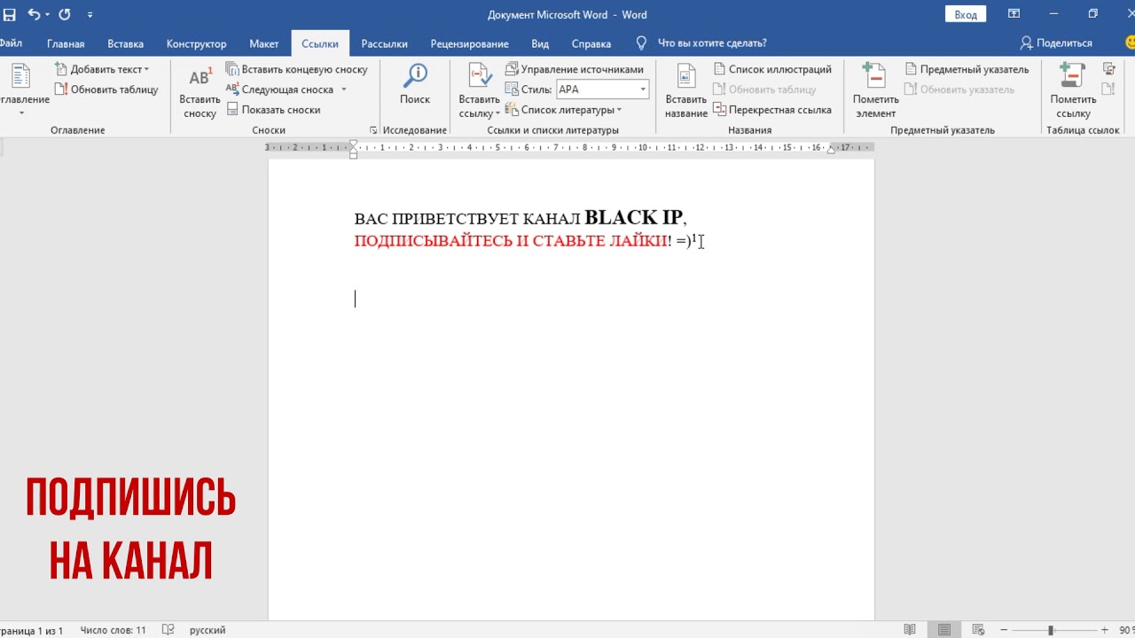
Task: Click Вставить сноску AB1 icon
Action: (x=200, y=91)
